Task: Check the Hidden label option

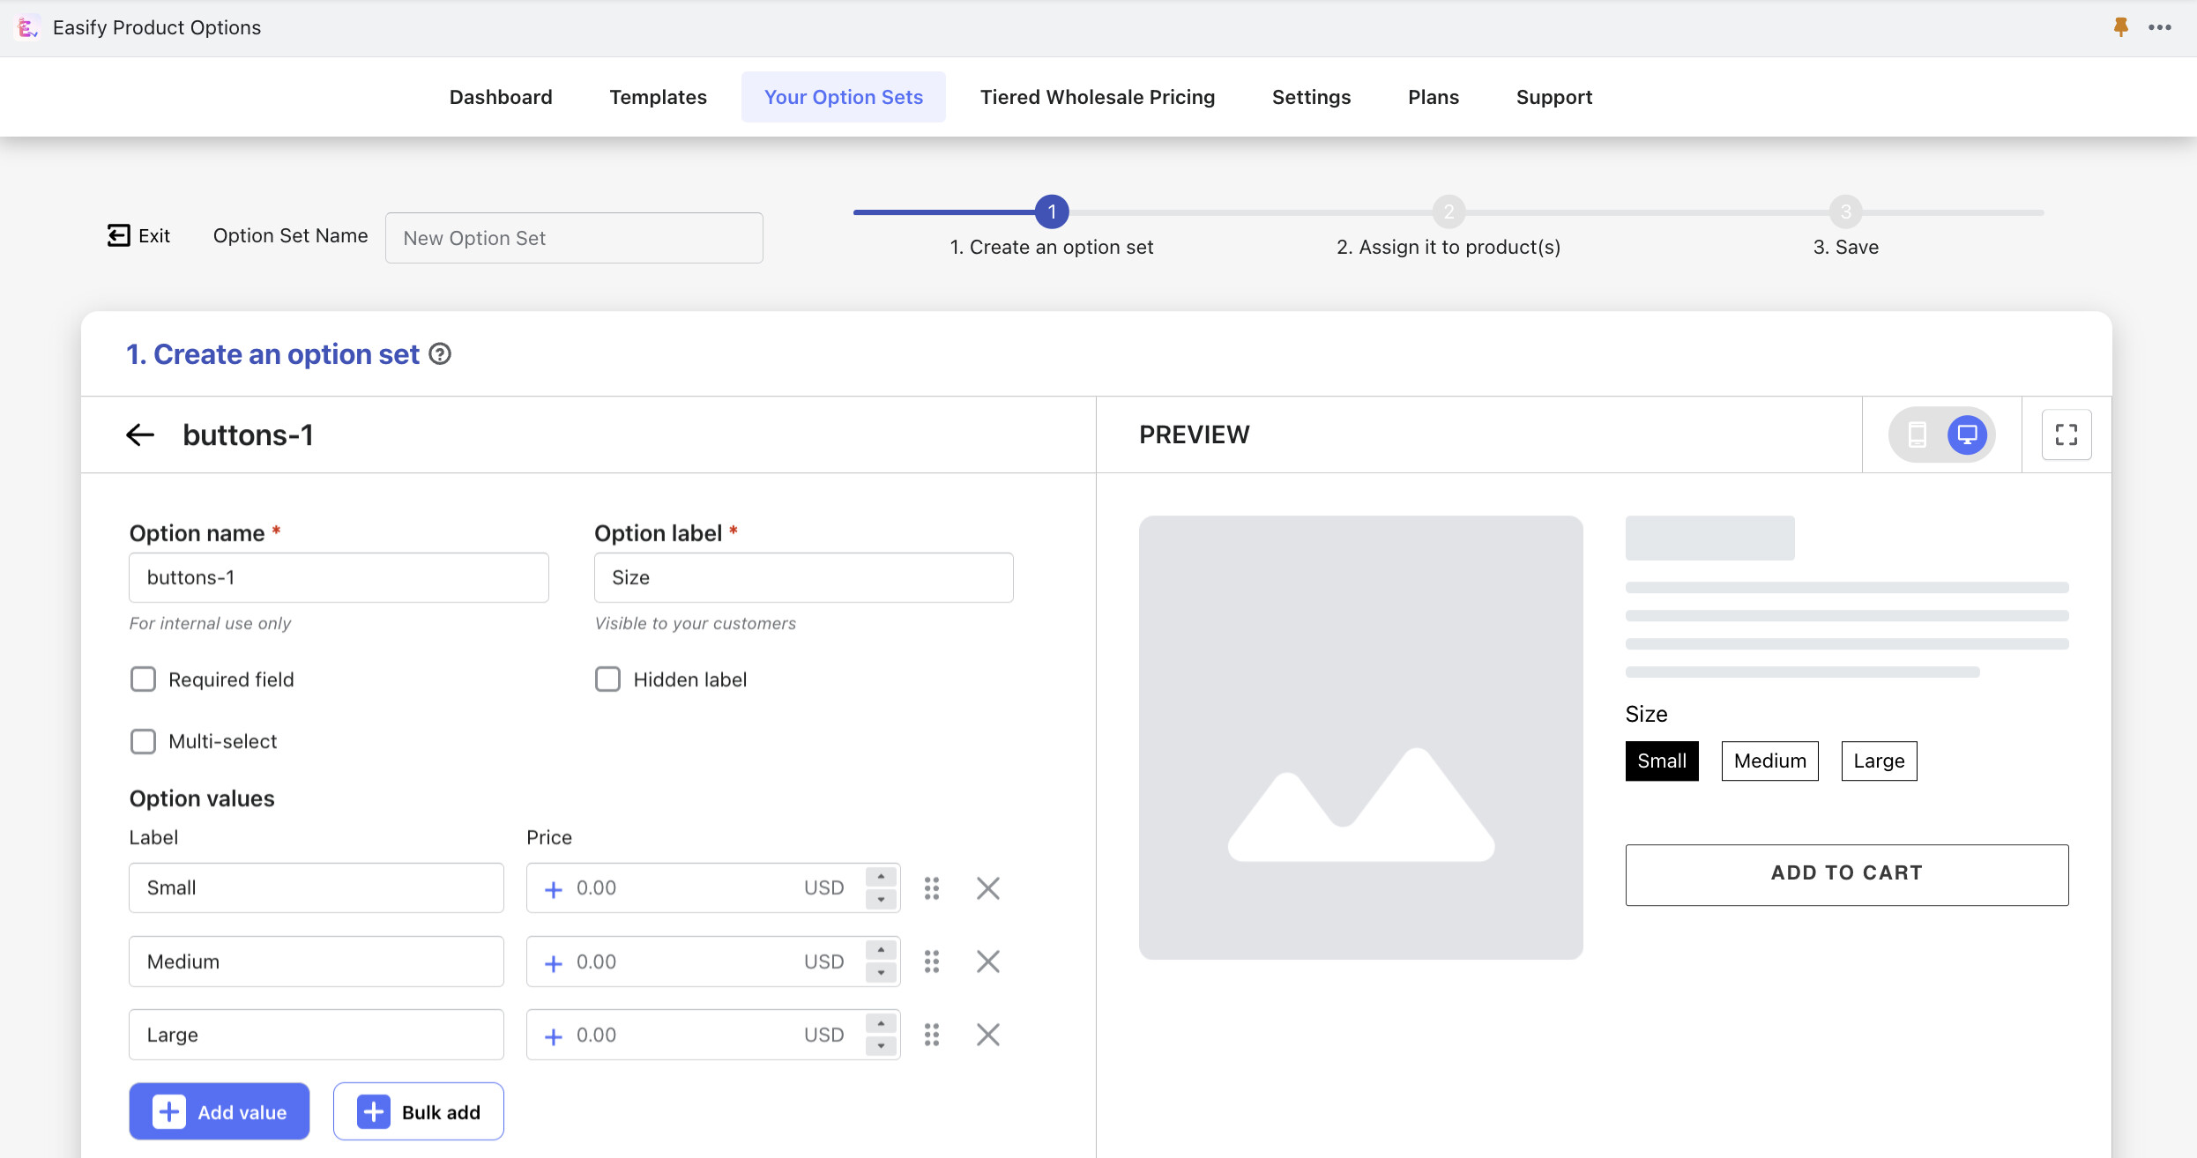Action: coord(607,679)
